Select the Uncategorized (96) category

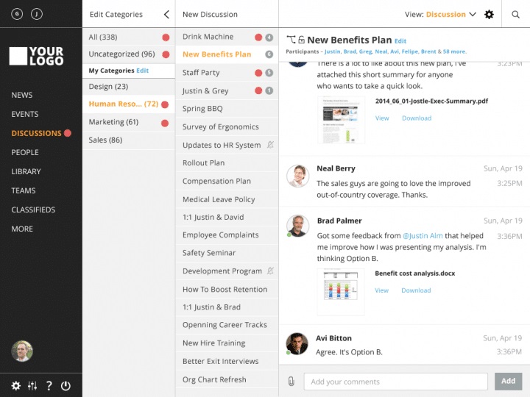(129, 54)
